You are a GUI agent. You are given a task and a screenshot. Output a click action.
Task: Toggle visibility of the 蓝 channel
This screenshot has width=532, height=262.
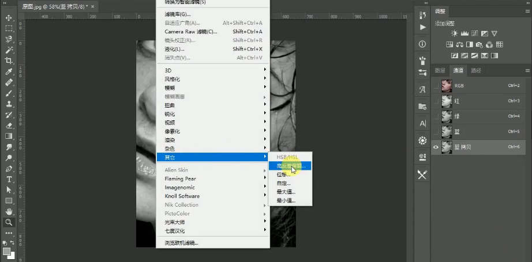click(436, 132)
